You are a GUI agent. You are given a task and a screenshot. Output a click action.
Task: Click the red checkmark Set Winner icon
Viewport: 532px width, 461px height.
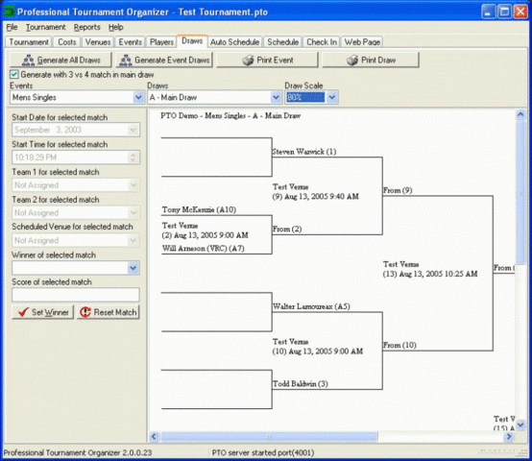23,312
